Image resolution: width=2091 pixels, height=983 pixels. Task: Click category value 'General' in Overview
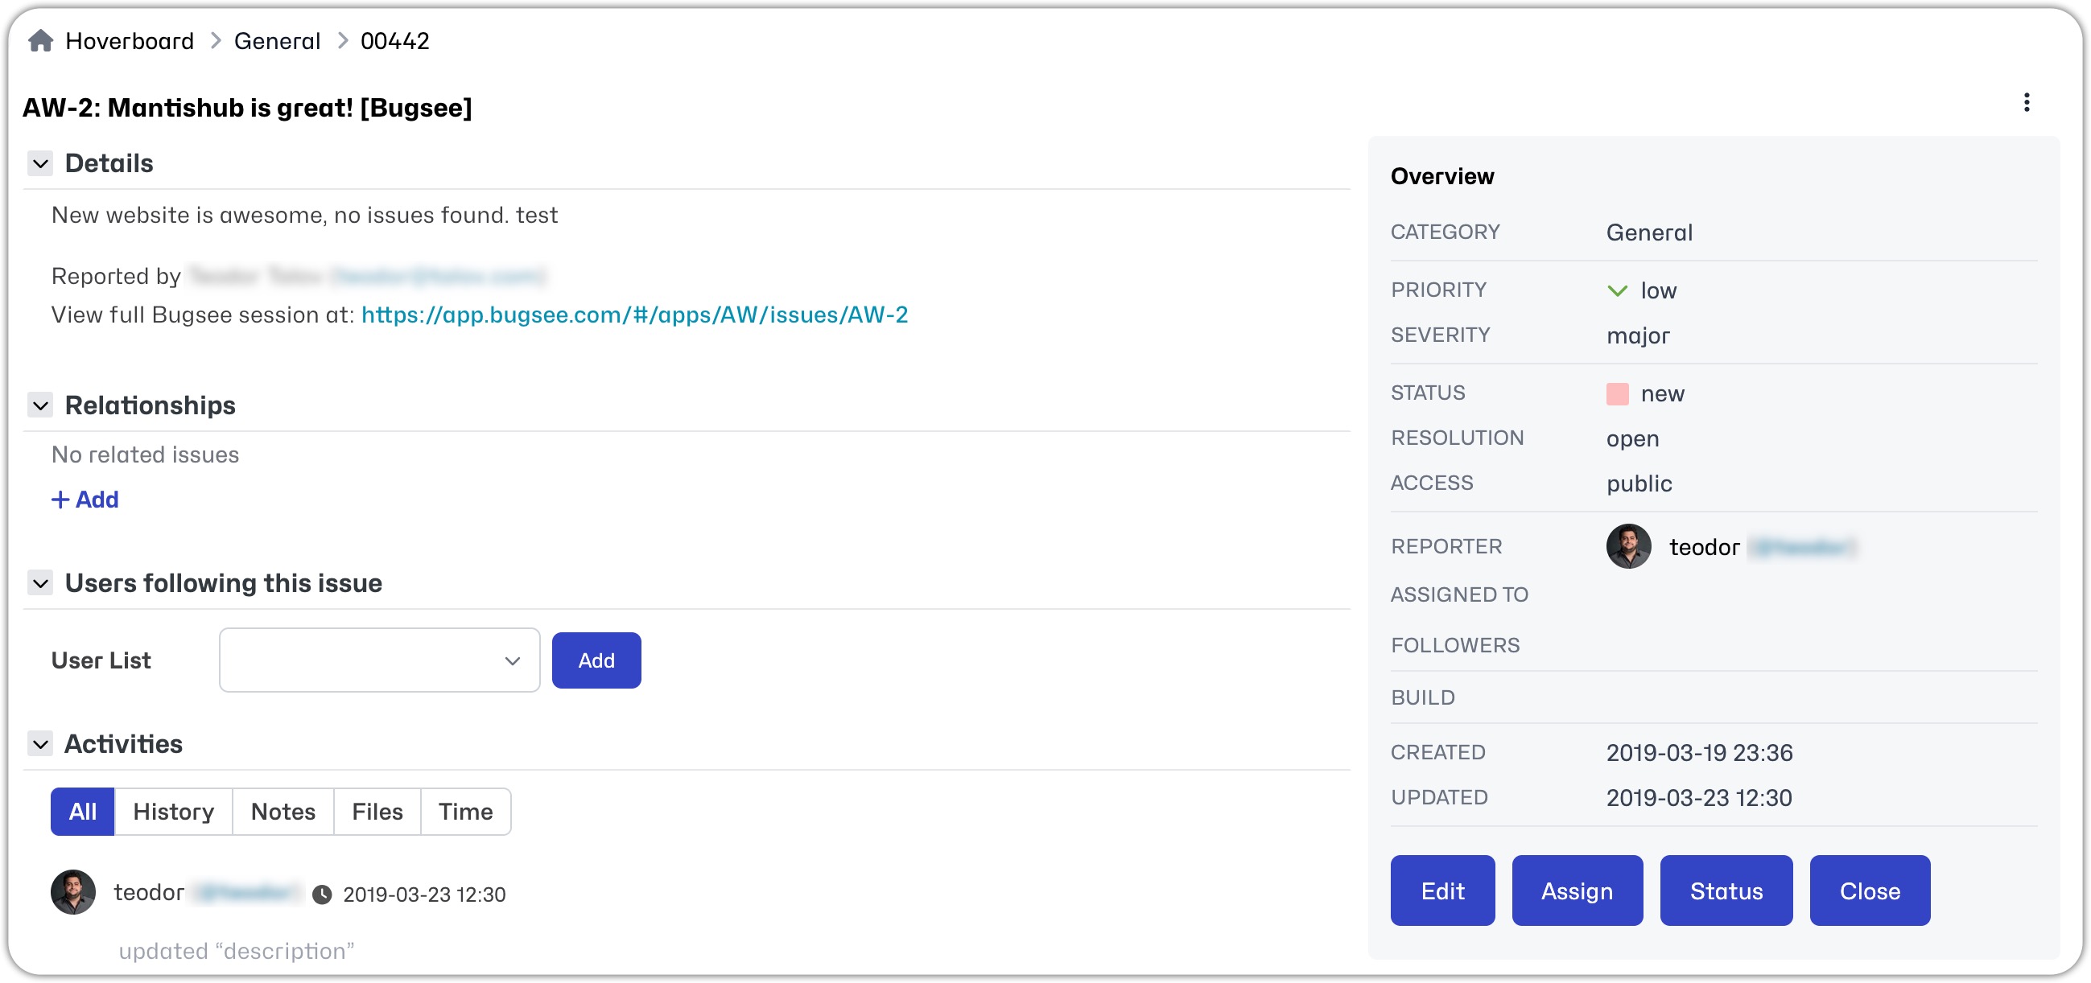(1649, 232)
